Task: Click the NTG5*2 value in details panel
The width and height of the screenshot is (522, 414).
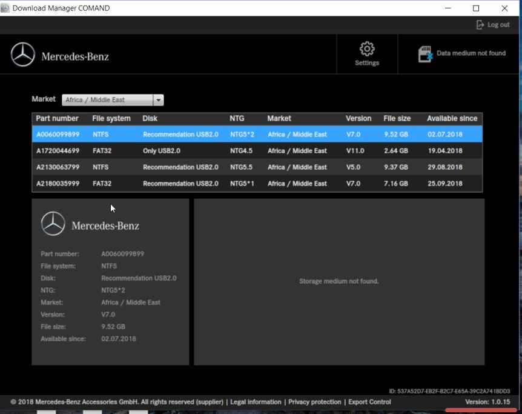Action: click(x=113, y=290)
